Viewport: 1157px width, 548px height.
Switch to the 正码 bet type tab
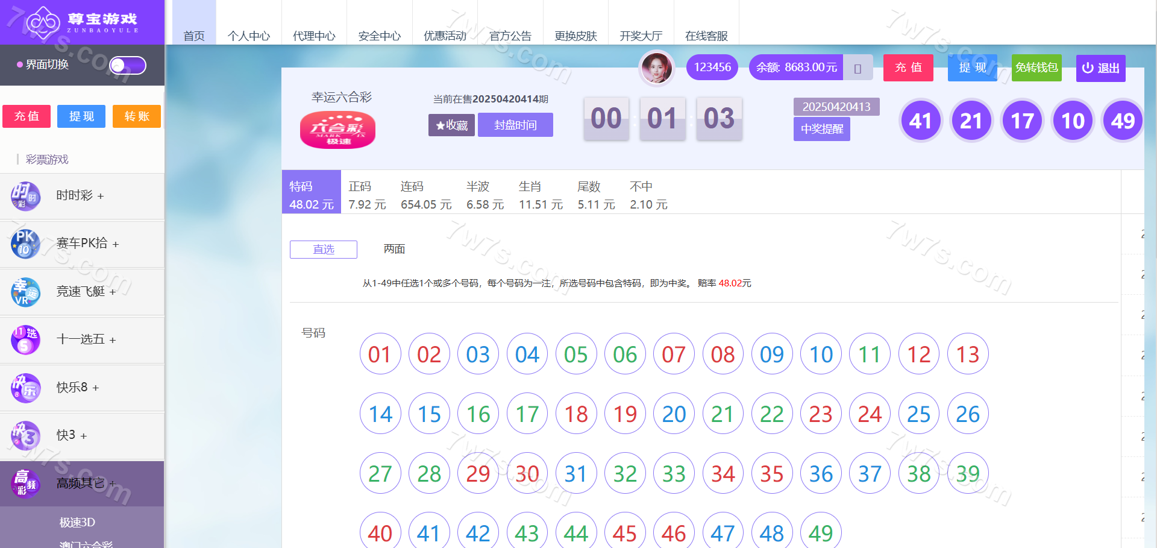pyautogui.click(x=366, y=195)
